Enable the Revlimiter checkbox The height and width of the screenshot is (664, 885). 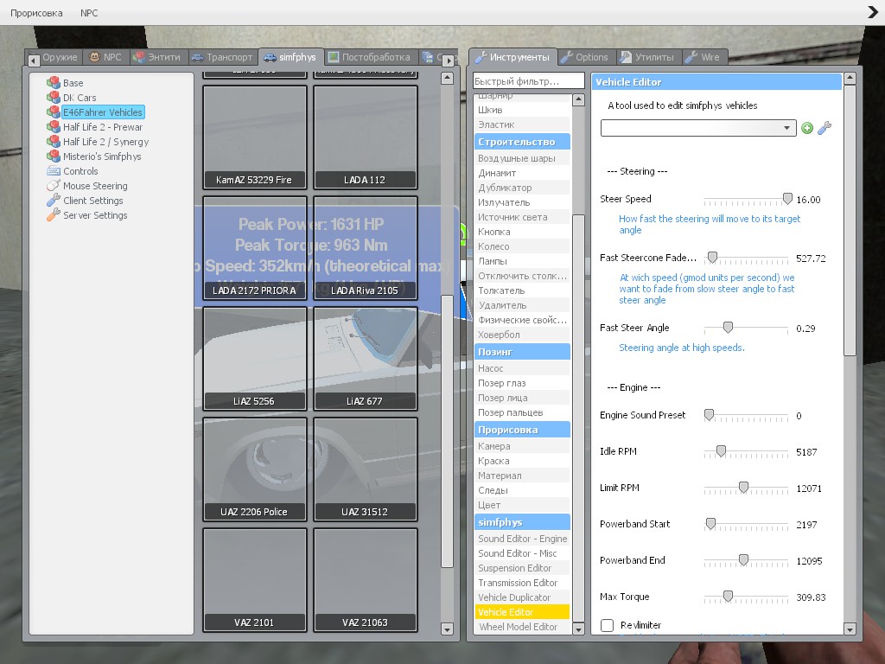coord(608,625)
